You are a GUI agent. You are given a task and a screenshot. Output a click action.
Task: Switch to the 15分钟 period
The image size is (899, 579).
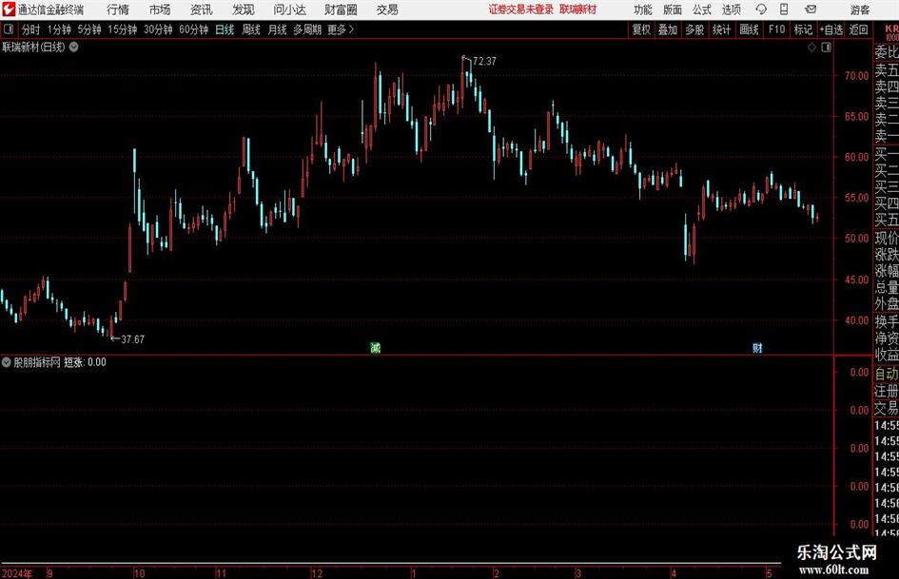coord(122,29)
